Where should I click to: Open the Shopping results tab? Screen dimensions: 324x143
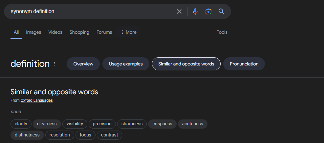coord(79,32)
